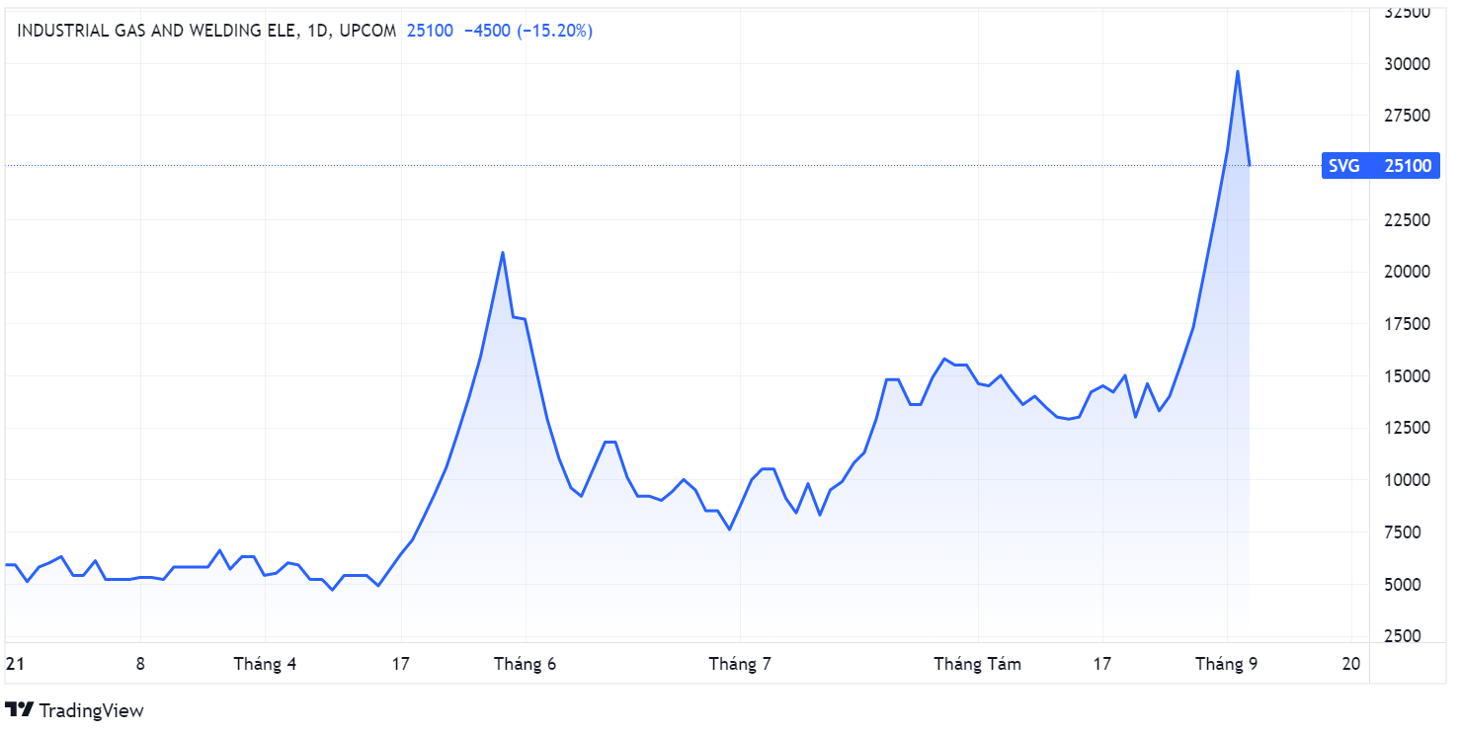Click the Industrial Gas and Welding symbol title
The image size is (1461, 736).
point(158,31)
